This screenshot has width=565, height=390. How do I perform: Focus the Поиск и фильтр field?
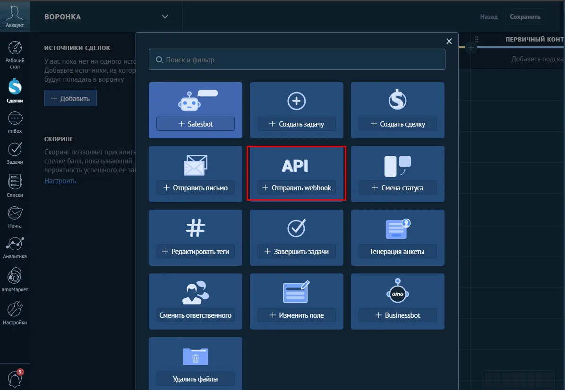click(x=297, y=59)
